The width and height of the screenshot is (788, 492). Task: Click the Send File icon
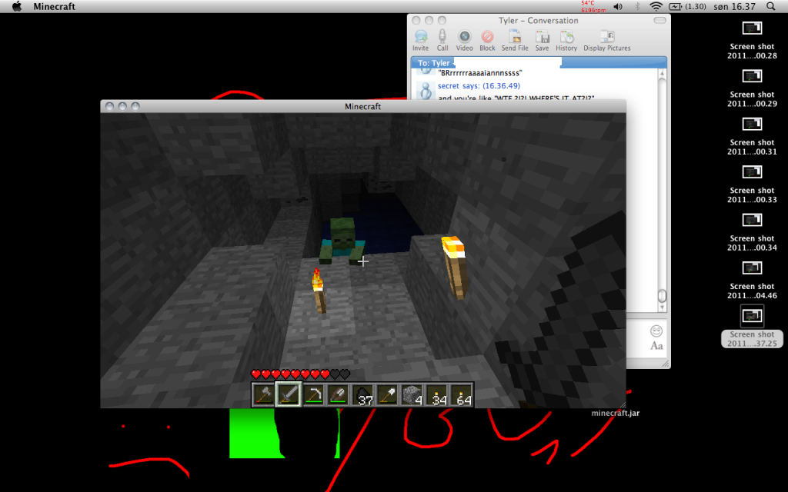coord(514,37)
